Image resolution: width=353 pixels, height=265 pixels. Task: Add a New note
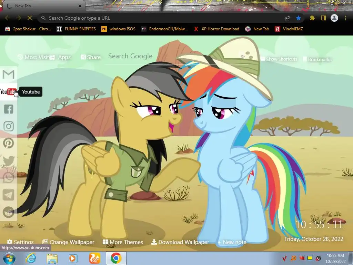pos(232,242)
